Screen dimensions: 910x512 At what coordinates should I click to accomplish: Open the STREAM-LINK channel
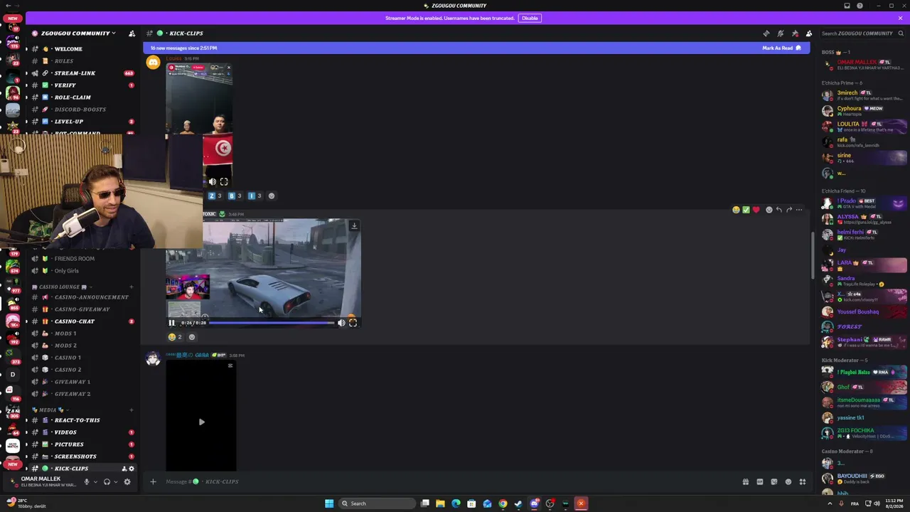point(75,73)
